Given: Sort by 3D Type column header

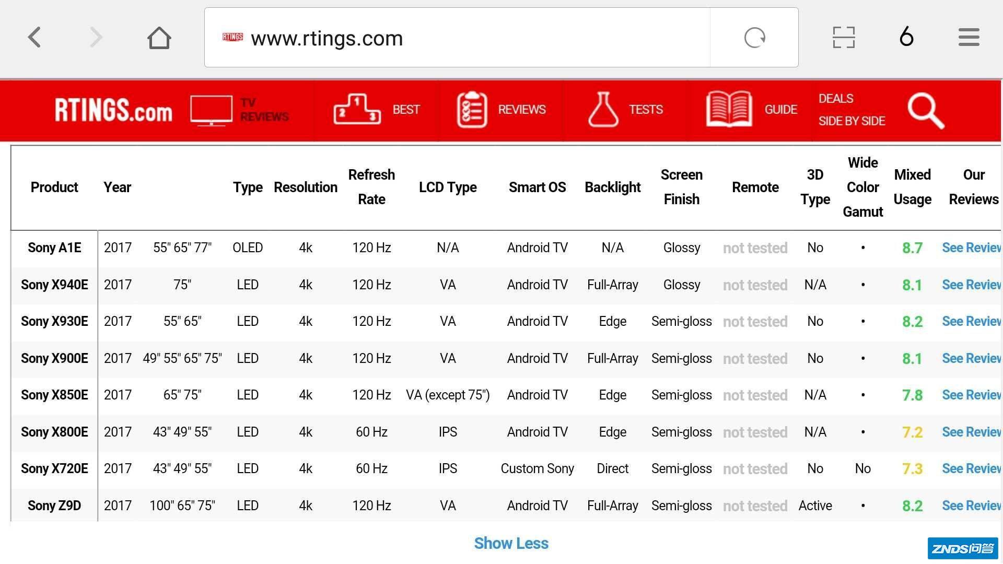Looking at the screenshot, I should pos(815,187).
